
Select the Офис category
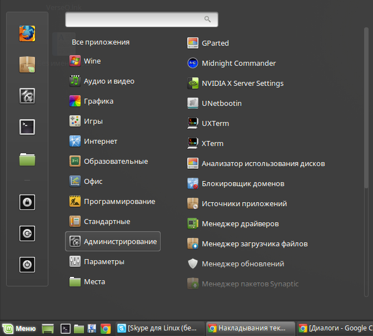(x=86, y=181)
